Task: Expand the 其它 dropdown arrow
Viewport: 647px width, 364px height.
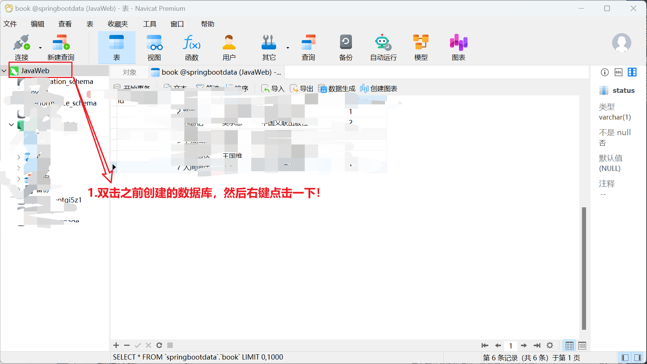Action: 288,48
